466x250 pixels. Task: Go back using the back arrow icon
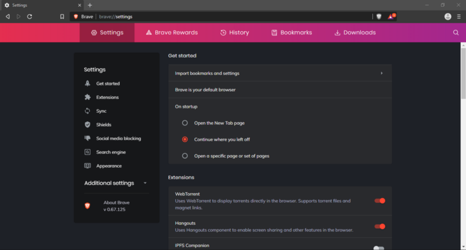pos(7,16)
